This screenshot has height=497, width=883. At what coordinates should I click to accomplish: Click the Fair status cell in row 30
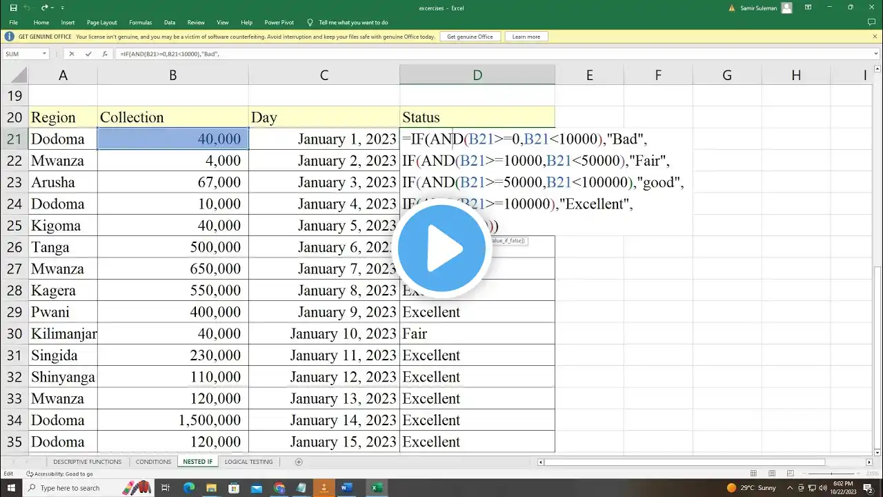click(477, 334)
